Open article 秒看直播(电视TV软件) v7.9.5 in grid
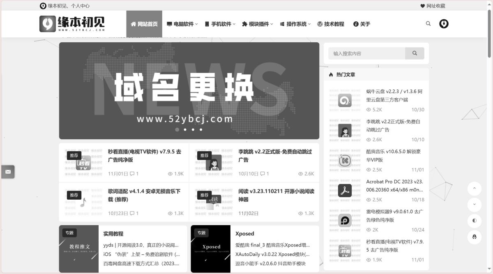Image resolution: width=493 pixels, height=274 pixels. (145, 155)
